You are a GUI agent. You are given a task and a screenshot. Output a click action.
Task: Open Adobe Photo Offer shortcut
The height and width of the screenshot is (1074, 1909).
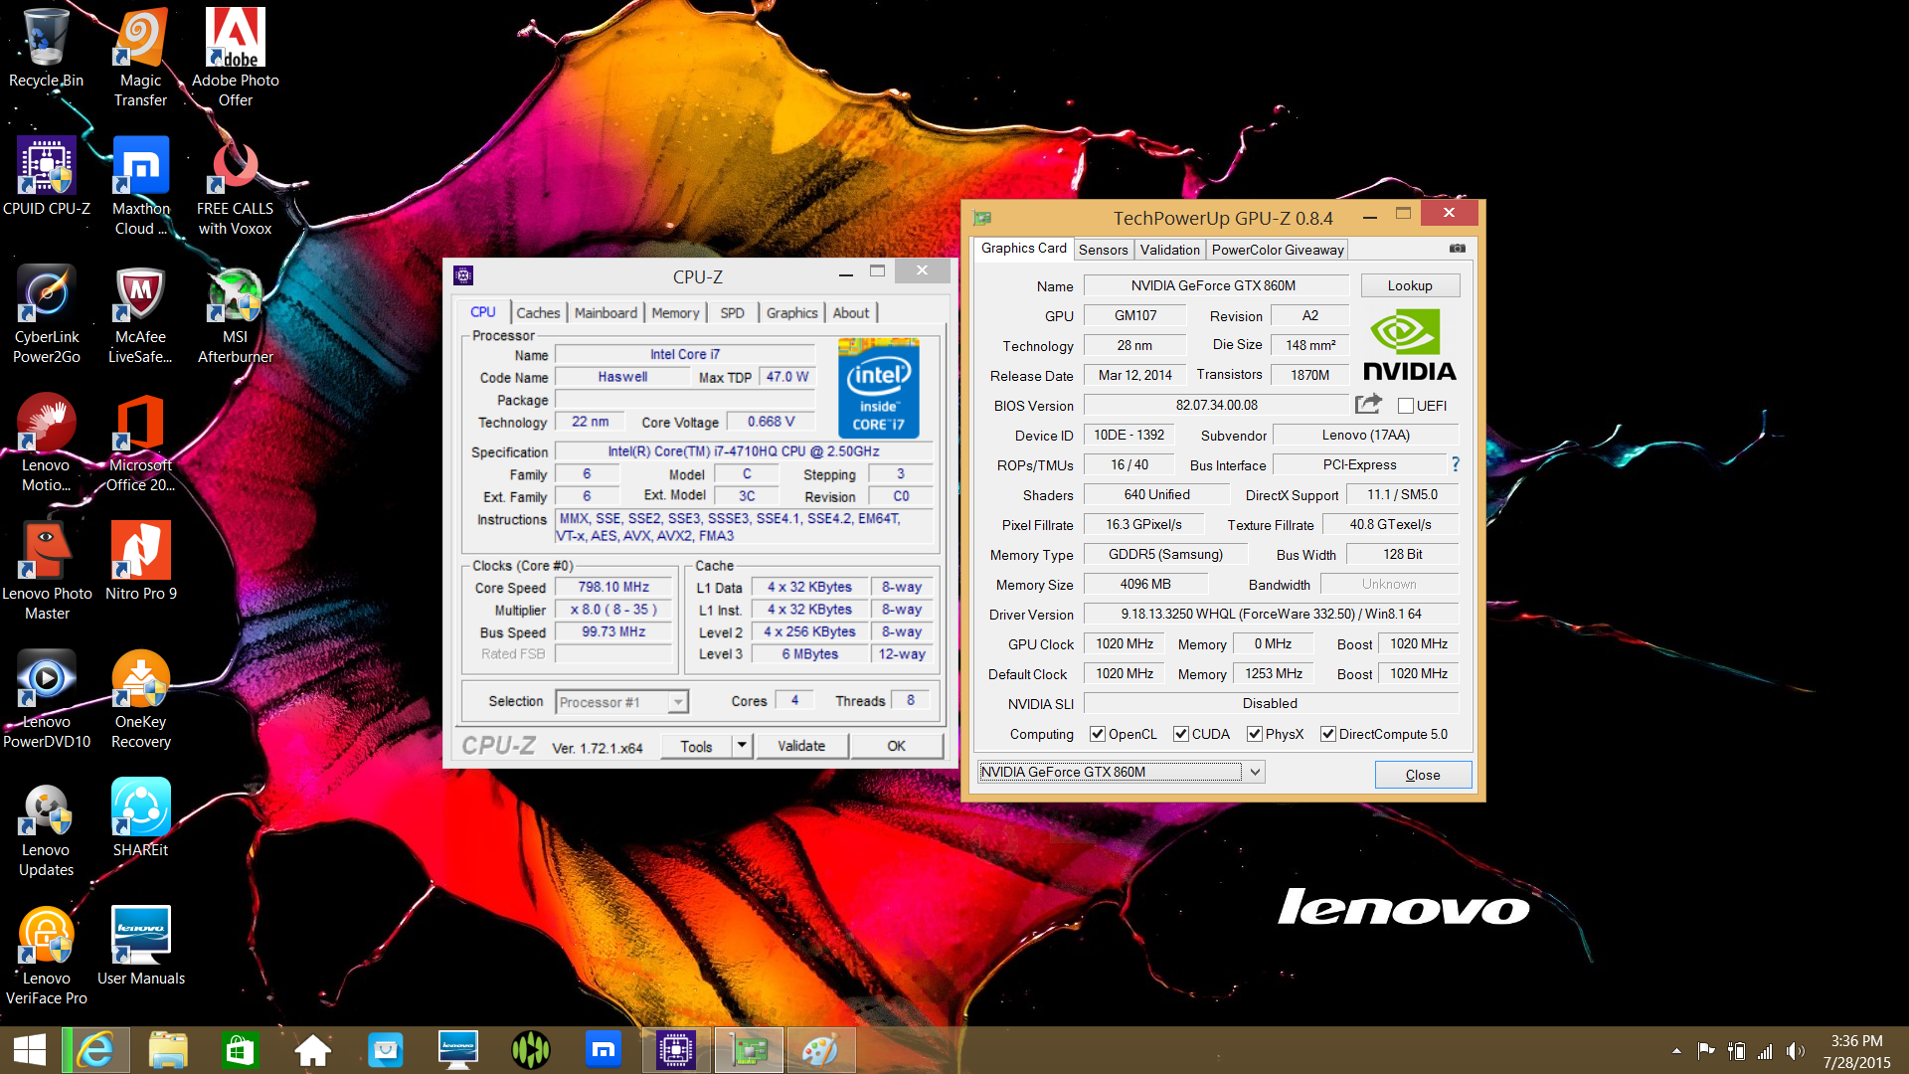(236, 58)
